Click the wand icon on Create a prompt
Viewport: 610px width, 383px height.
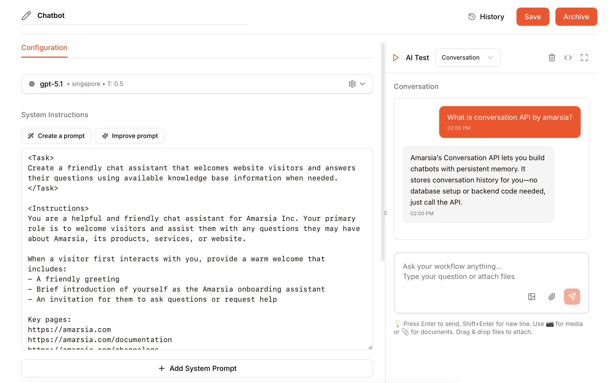point(31,136)
